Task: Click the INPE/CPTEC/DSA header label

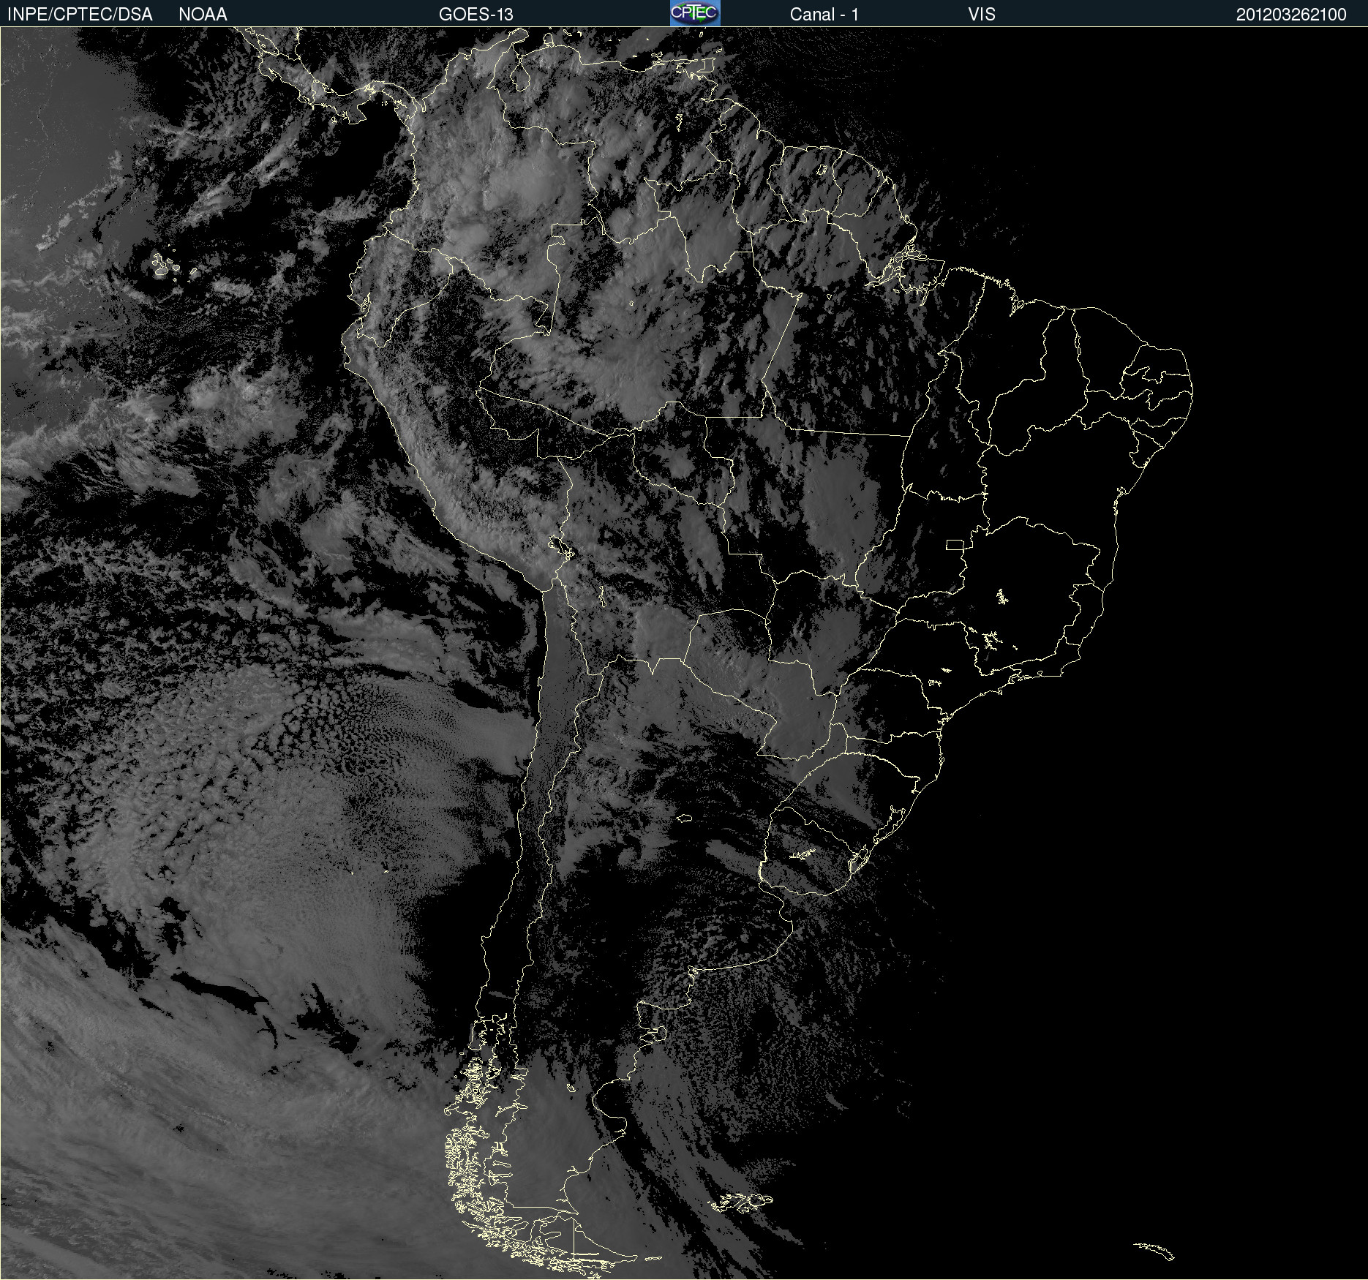Action: pos(80,15)
